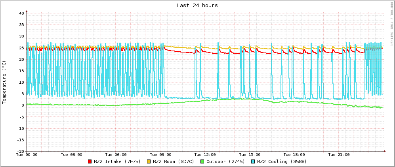Click the arrowhead at the time axis end
Image resolution: width=395 pixels, height=167 pixels.
pos(385,151)
